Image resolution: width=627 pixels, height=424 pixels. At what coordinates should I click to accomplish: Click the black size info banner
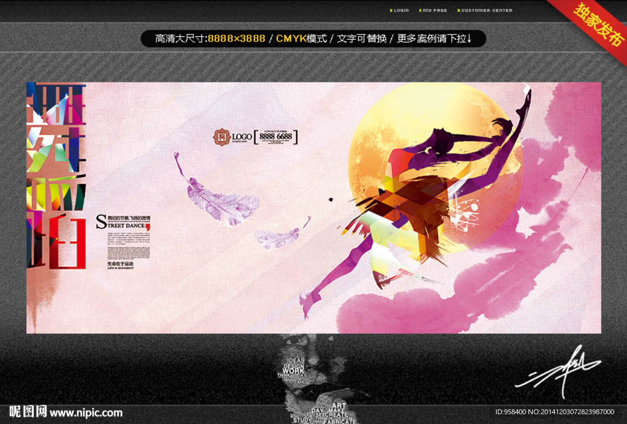313,39
